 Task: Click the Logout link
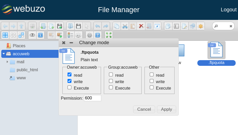tap(228, 10)
